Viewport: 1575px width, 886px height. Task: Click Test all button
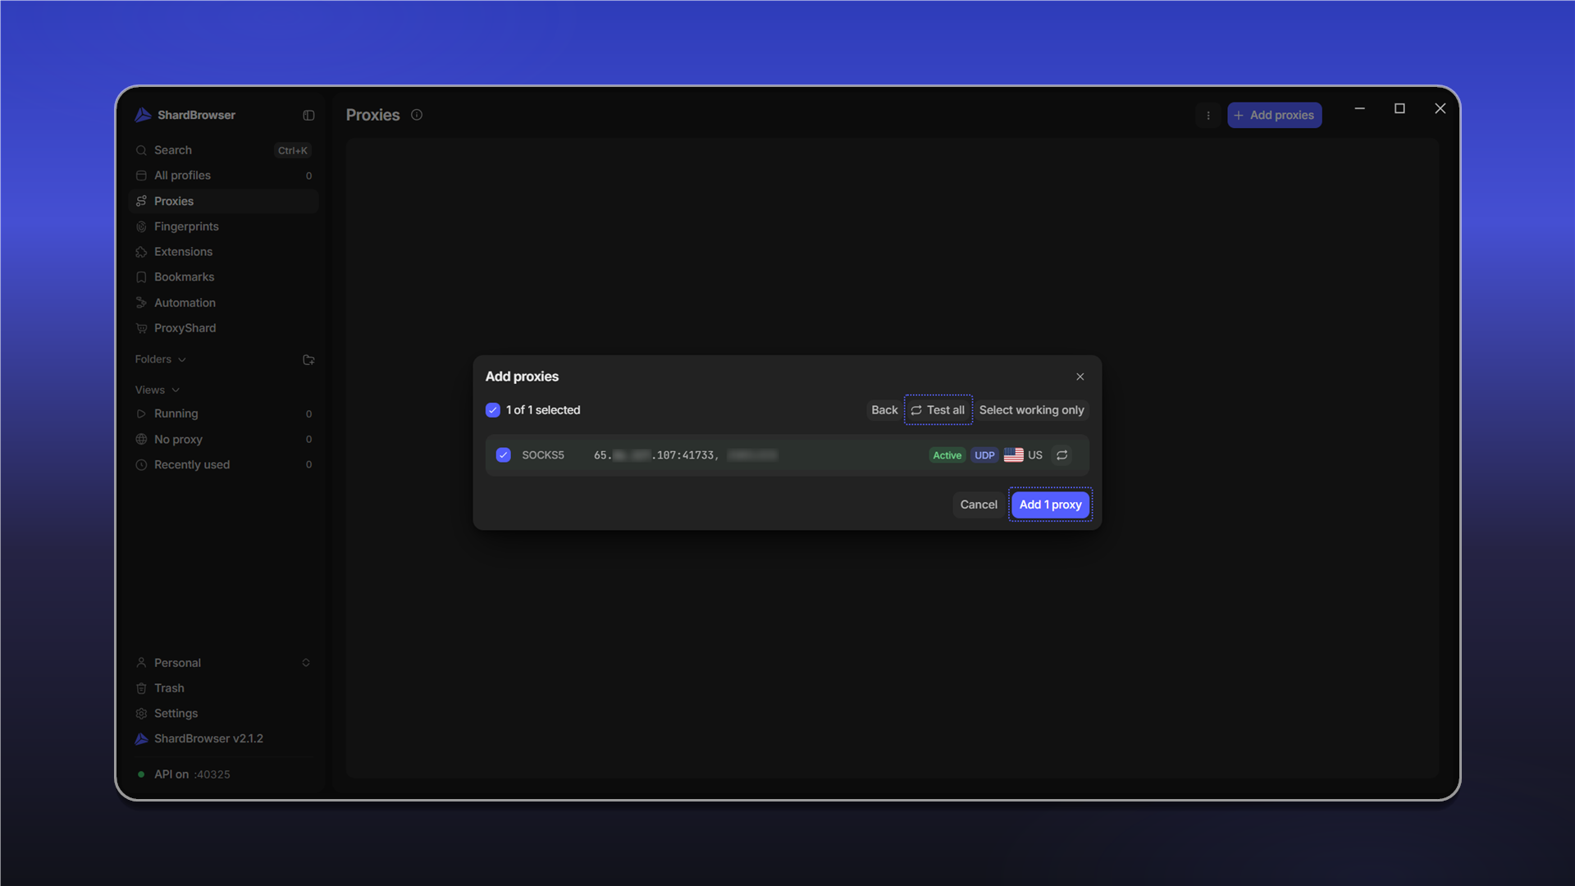[x=938, y=410]
